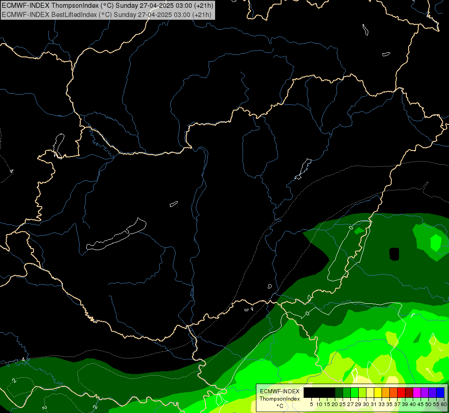
Task: Click the legend tick label 15
Action: pyautogui.click(x=327, y=404)
